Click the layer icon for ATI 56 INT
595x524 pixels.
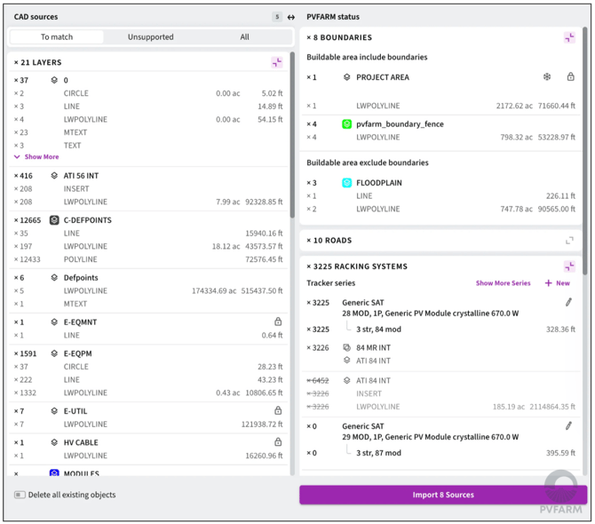[x=54, y=176]
